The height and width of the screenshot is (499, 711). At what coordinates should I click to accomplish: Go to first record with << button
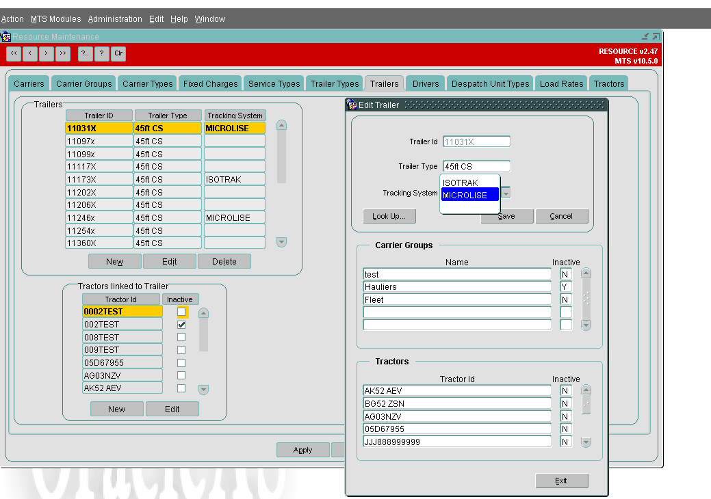14,53
